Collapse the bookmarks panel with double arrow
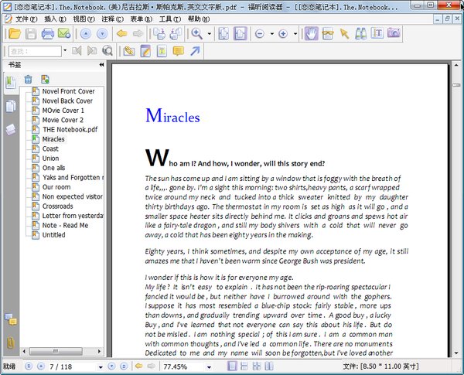The image size is (464, 375). pyautogui.click(x=101, y=64)
